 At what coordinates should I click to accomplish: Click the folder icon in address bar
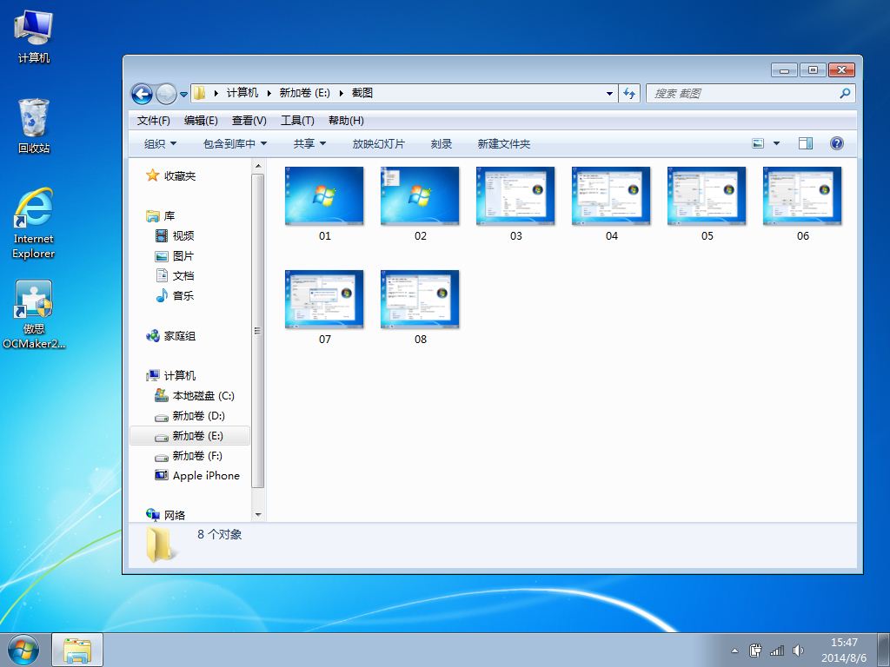(199, 93)
